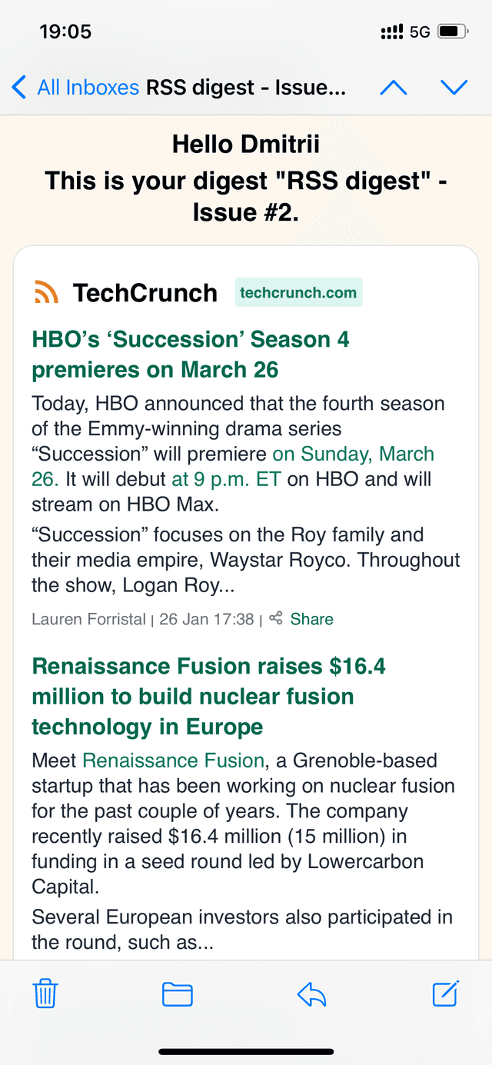Tap the battery indicator in status bar
The height and width of the screenshot is (1065, 492).
pyautogui.click(x=449, y=32)
